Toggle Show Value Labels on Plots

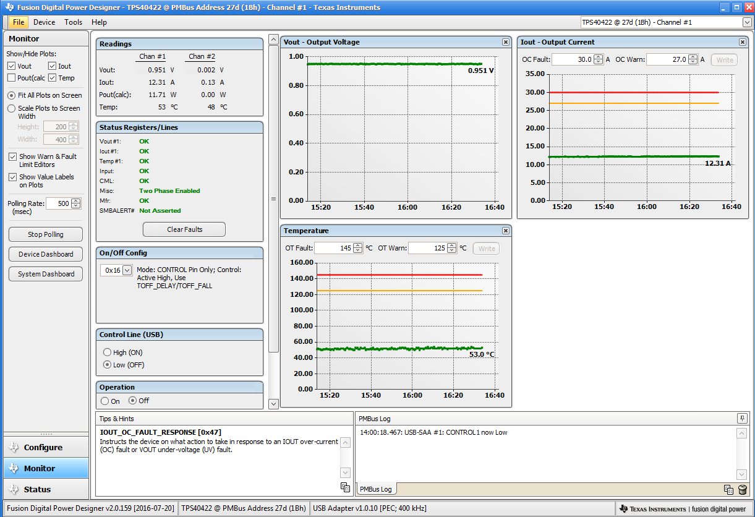pyautogui.click(x=12, y=177)
